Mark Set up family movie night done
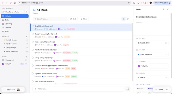 [x=33, y=58]
